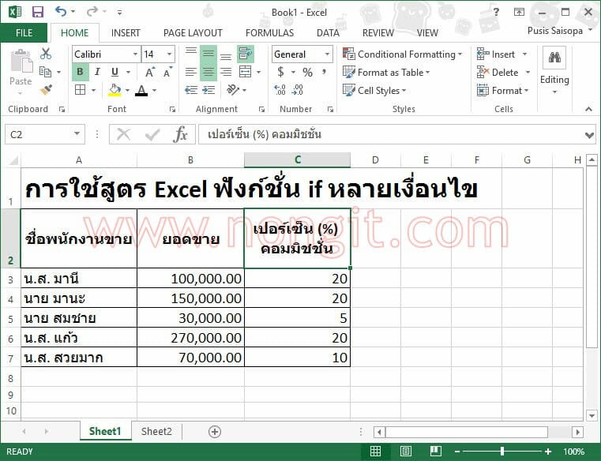This screenshot has height=461, width=601.
Task: Decrease decimal places
Action: pyautogui.click(x=298, y=90)
